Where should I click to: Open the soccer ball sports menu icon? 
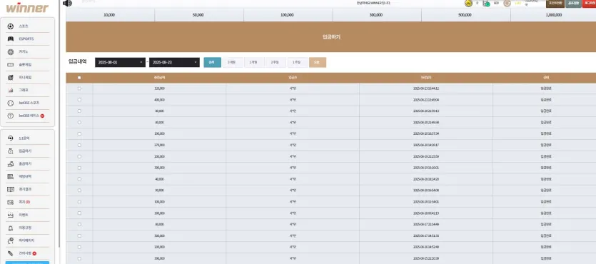click(x=11, y=26)
